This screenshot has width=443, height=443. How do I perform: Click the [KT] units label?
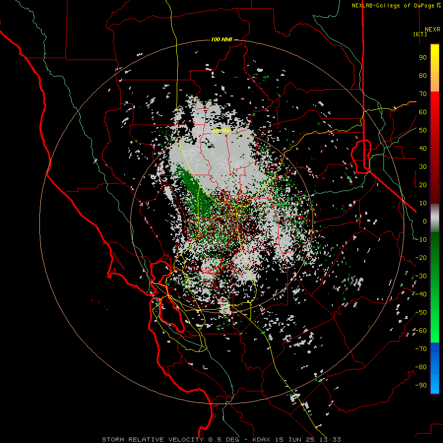coord(420,34)
